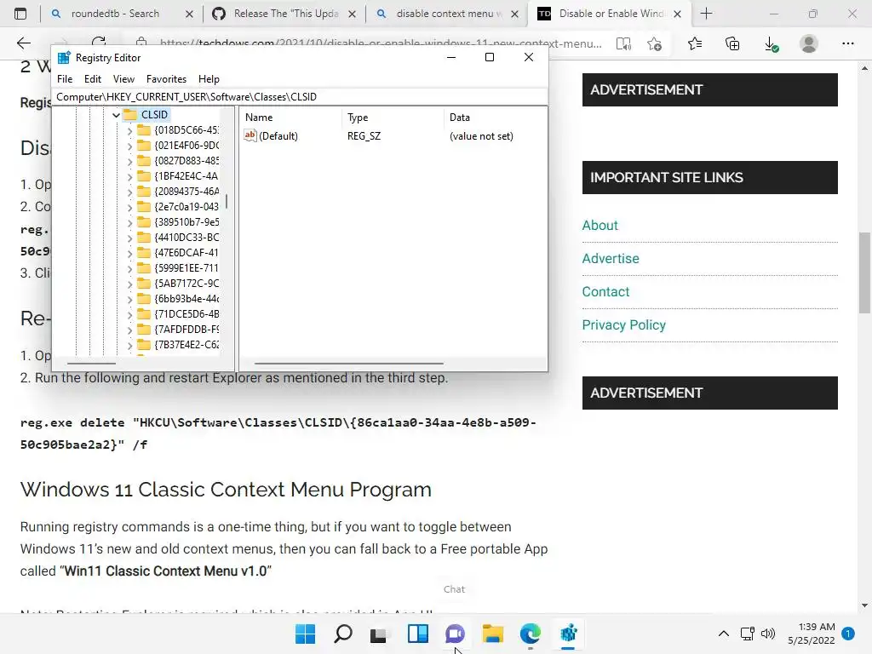Enable Read Aloud immersive reader icon
872x654 pixels.
click(623, 43)
